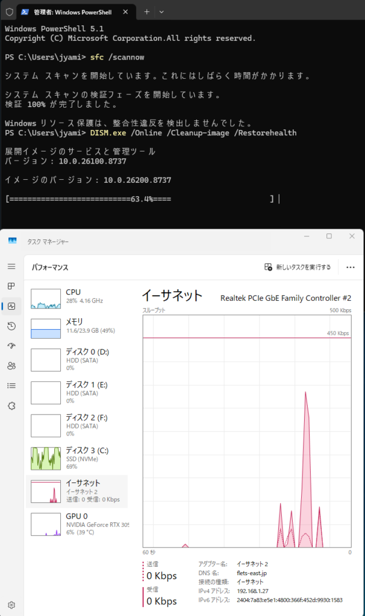
Task: Select CPU in the performance list
Action: [x=76, y=298]
